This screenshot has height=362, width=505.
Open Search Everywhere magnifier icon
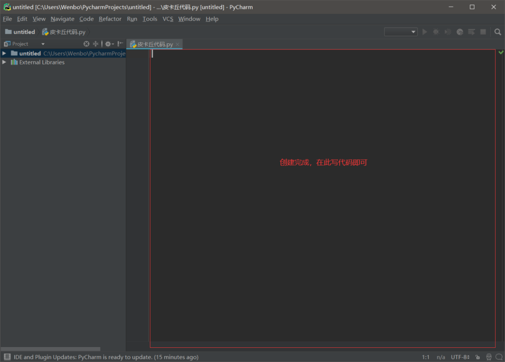498,32
